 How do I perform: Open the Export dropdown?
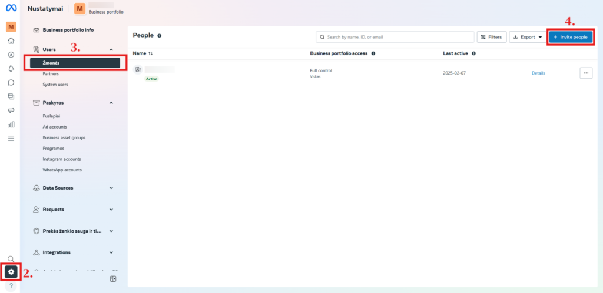coord(527,37)
